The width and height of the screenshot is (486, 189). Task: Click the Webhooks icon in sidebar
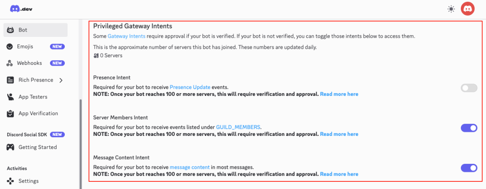click(10, 63)
